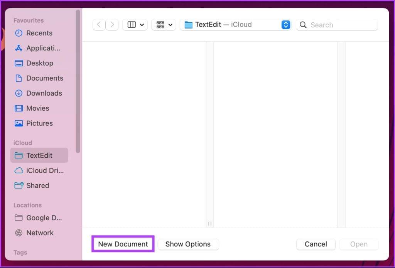Image resolution: width=395 pixels, height=268 pixels.
Task: Open Network under Locations
Action: coord(40,233)
